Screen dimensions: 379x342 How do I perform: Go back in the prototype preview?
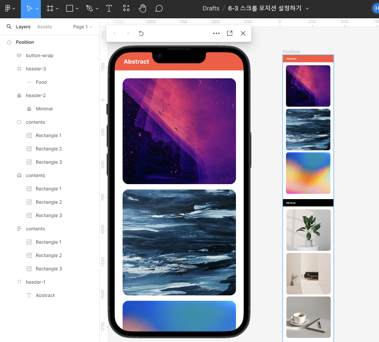[x=115, y=33]
